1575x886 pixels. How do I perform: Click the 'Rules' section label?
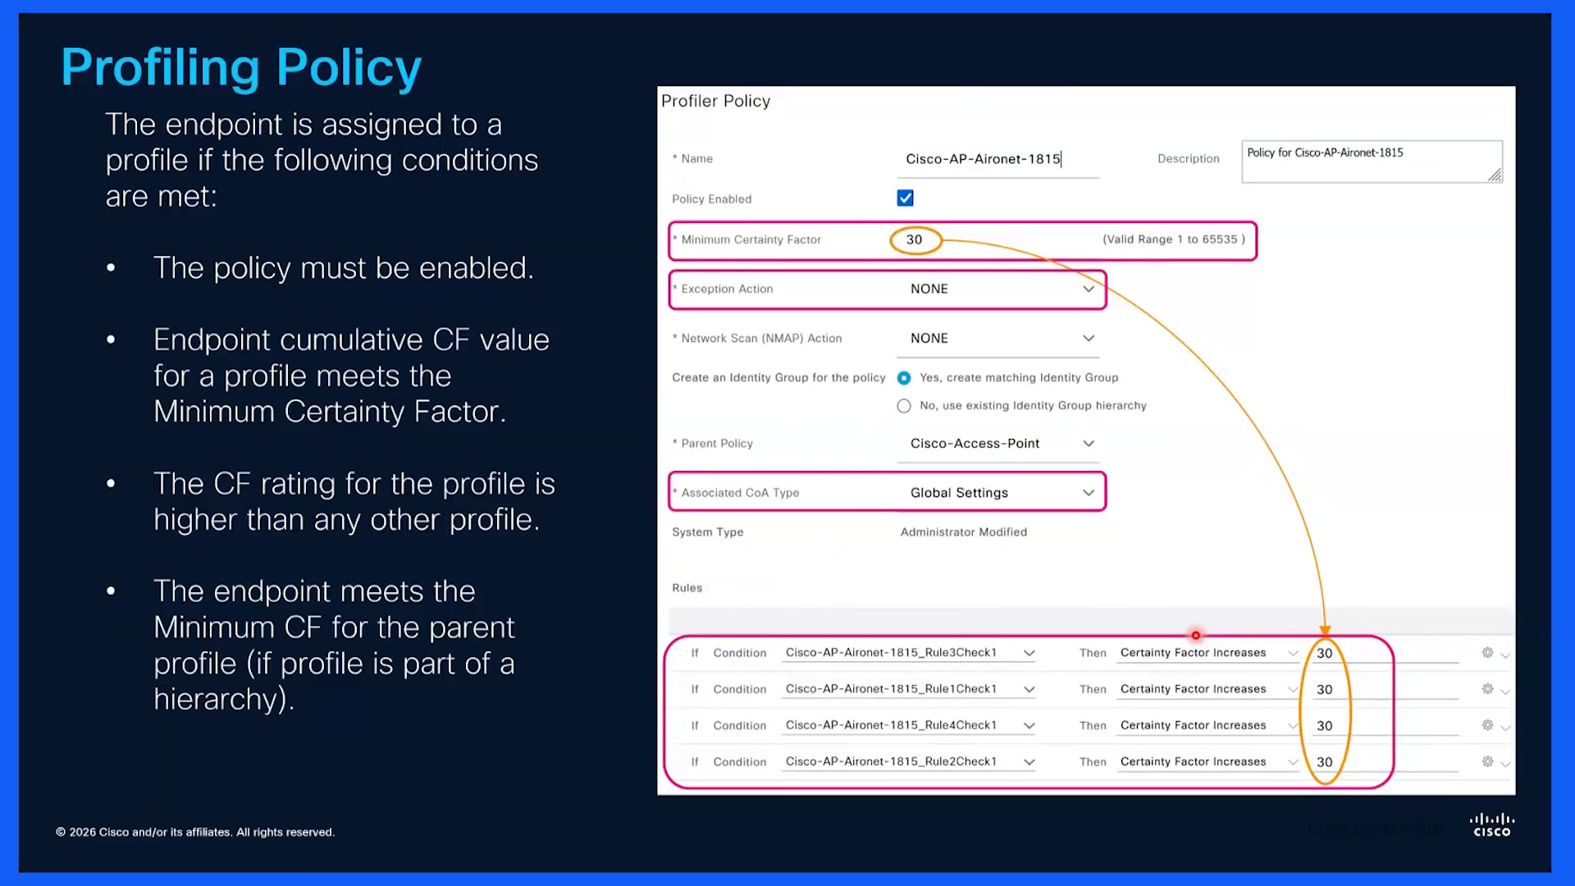687,588
